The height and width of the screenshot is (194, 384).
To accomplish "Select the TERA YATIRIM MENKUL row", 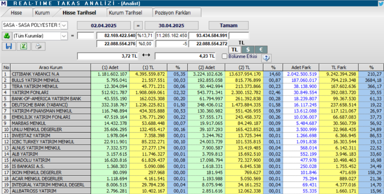I will [x=193, y=87].
